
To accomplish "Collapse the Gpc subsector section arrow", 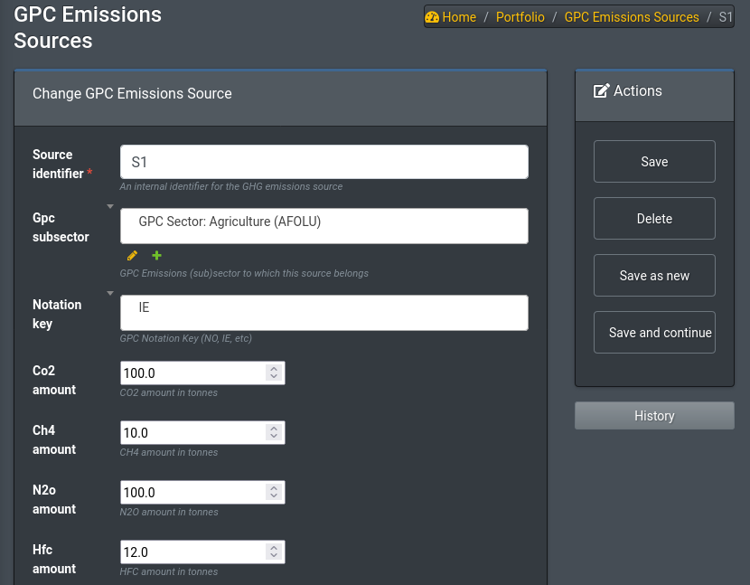I will [109, 205].
